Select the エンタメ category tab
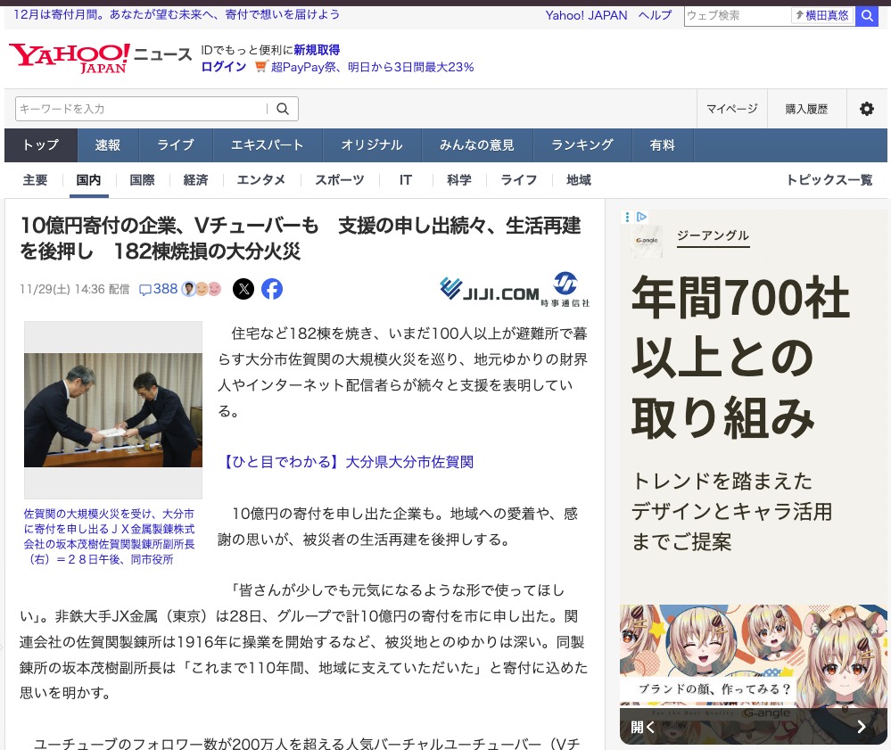891x750 pixels. pos(260,180)
